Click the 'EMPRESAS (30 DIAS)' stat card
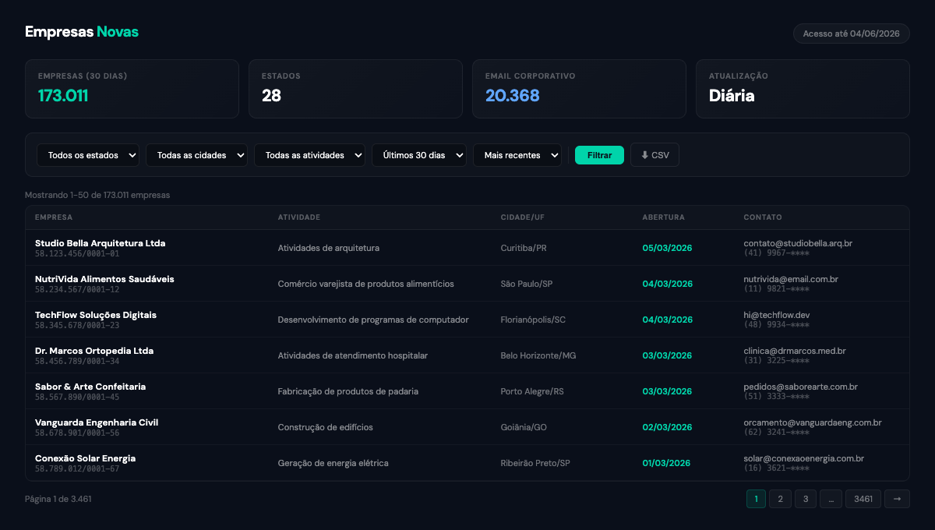 (132, 89)
